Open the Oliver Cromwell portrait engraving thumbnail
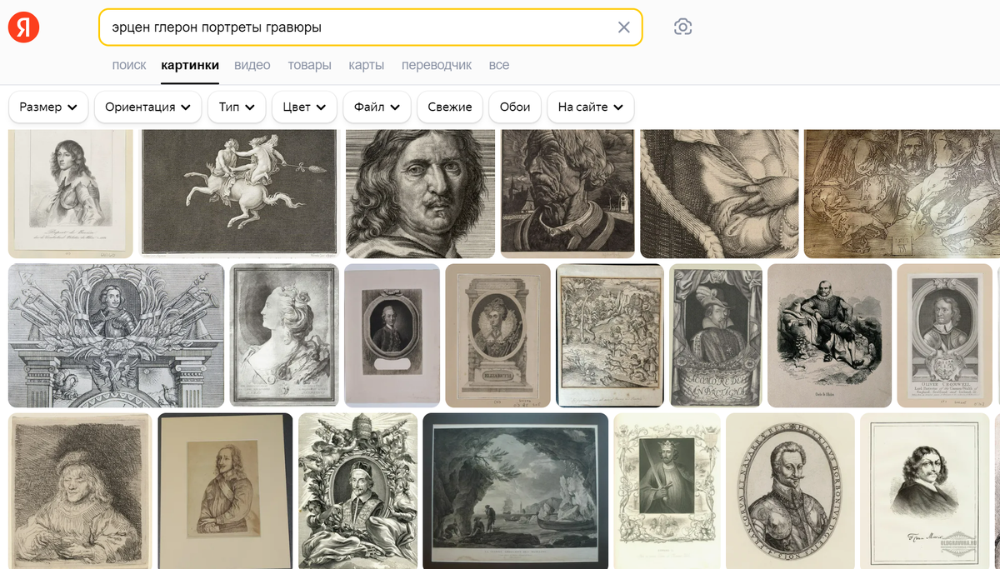Screen dimensions: 1000x569 point(944,336)
